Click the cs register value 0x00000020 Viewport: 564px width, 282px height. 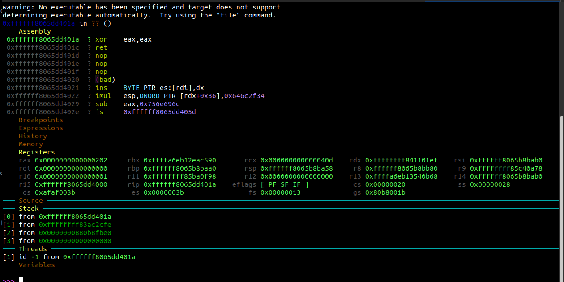pos(385,184)
